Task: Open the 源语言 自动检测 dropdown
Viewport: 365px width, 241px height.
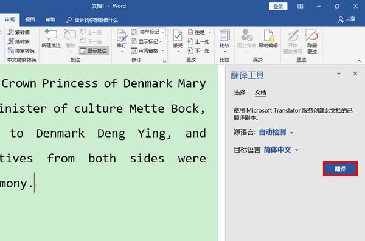Action: click(276, 133)
